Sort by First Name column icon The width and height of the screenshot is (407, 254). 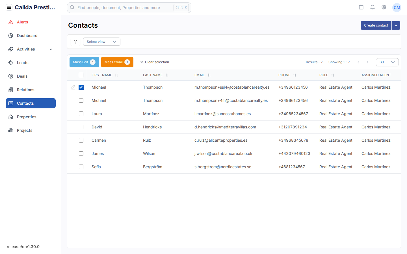click(116, 75)
